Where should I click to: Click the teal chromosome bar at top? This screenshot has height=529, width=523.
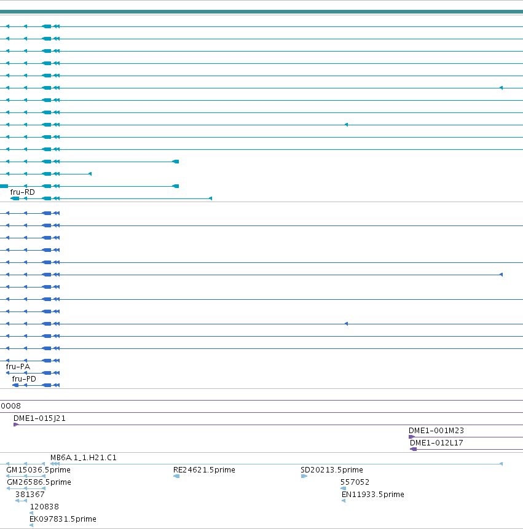262,12
